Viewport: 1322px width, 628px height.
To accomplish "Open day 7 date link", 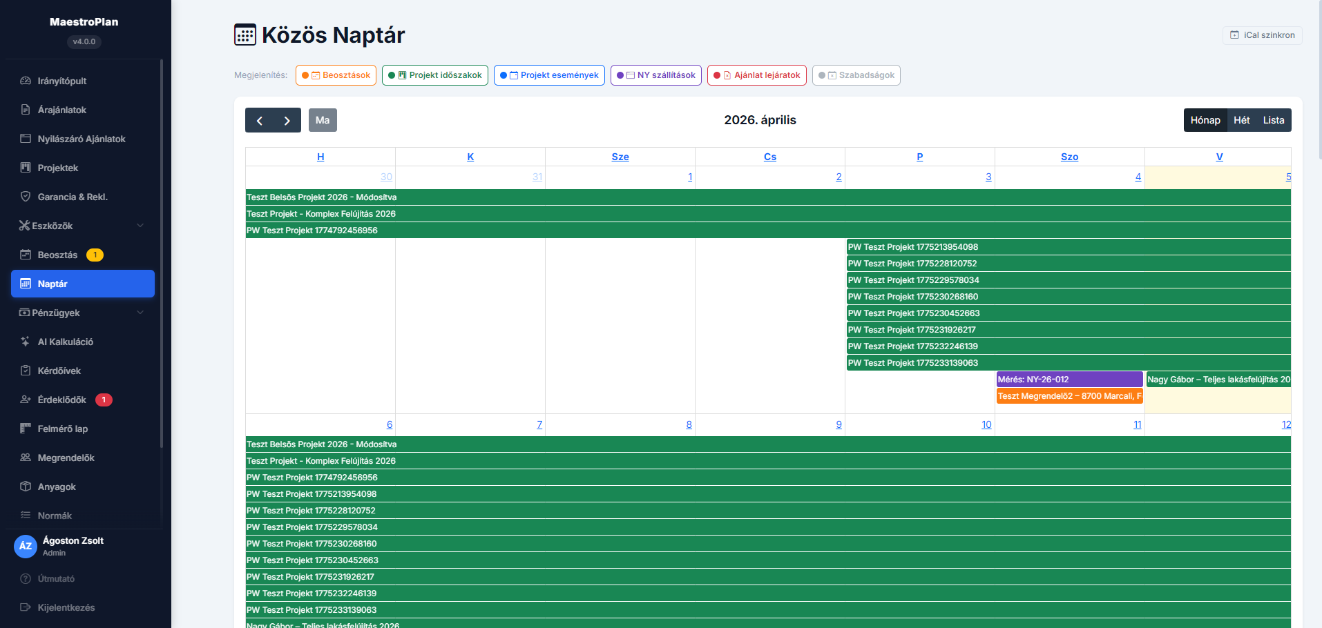I will [x=539, y=424].
